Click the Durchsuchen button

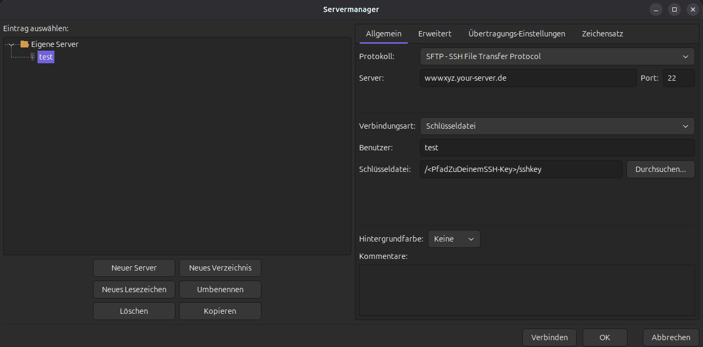click(660, 169)
